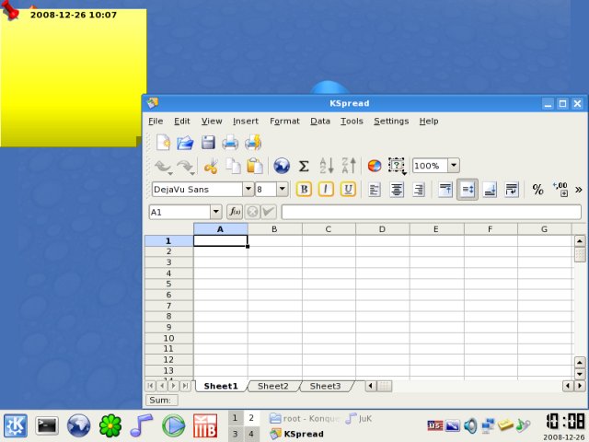589x442 pixels.
Task: Switch to JuK in the taskbar
Action: 359,418
